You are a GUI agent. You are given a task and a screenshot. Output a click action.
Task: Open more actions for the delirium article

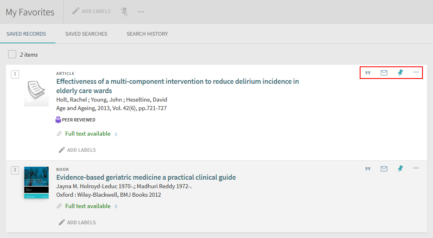tap(416, 72)
